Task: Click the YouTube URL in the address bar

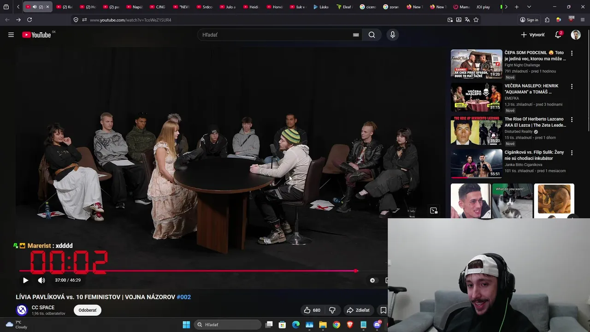Action: [x=130, y=20]
